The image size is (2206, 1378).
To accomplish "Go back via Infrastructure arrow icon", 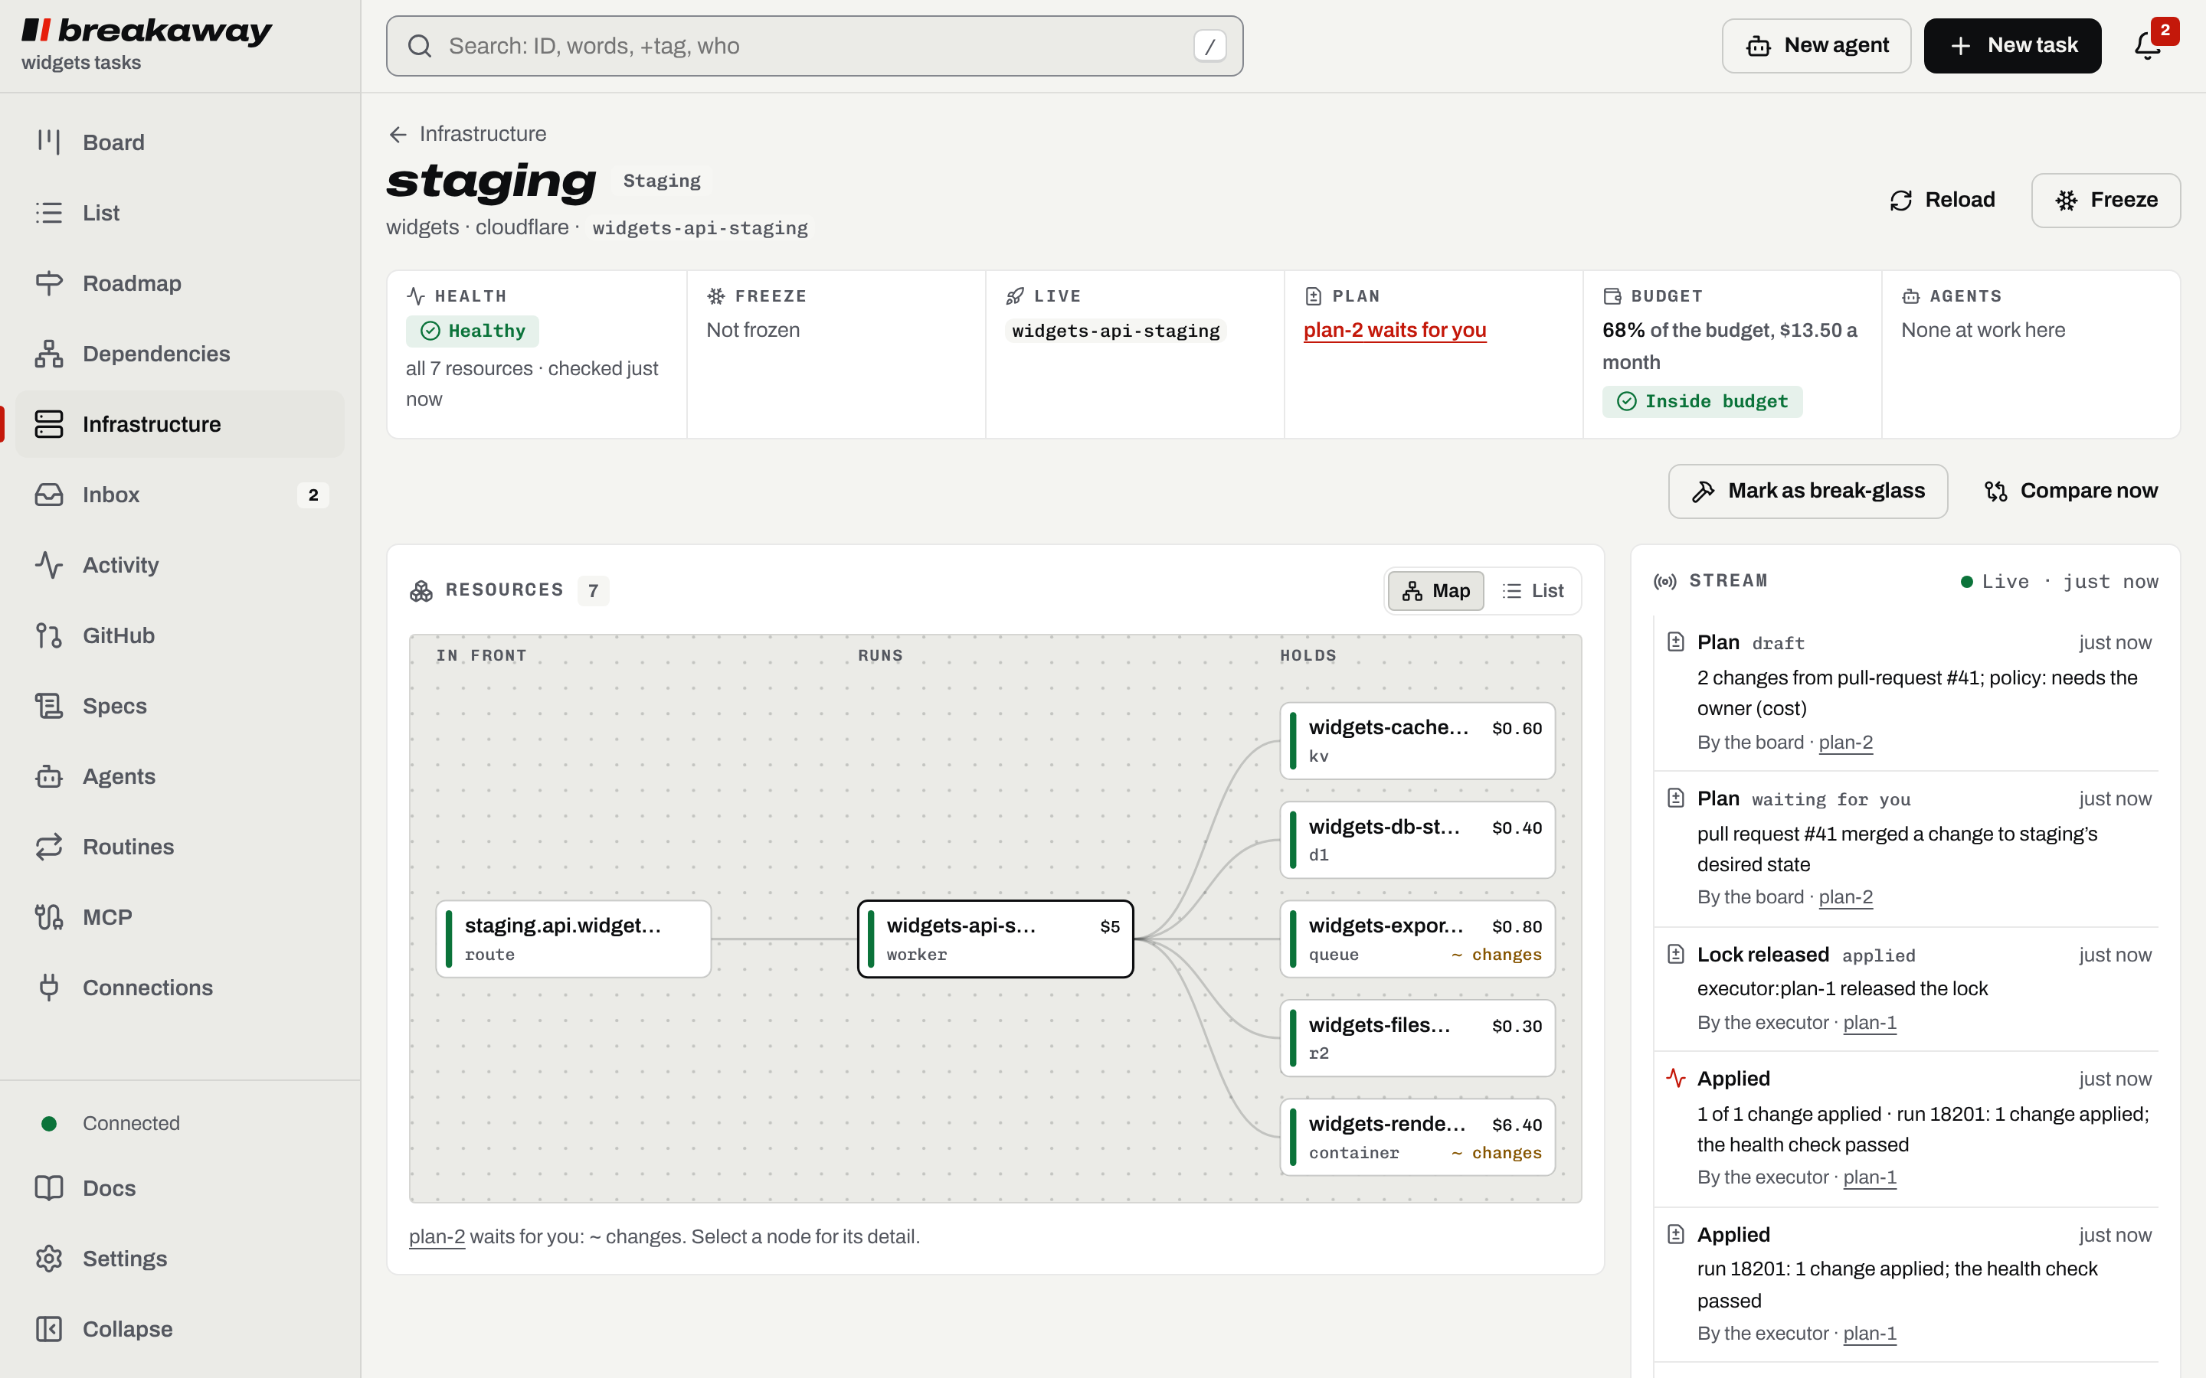I will [398, 135].
